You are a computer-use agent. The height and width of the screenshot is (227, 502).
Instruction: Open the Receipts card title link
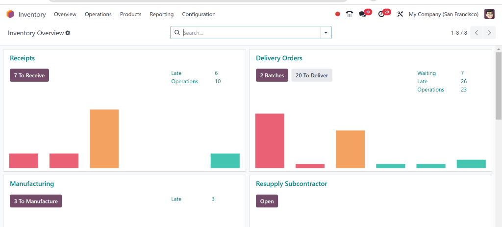tap(23, 58)
